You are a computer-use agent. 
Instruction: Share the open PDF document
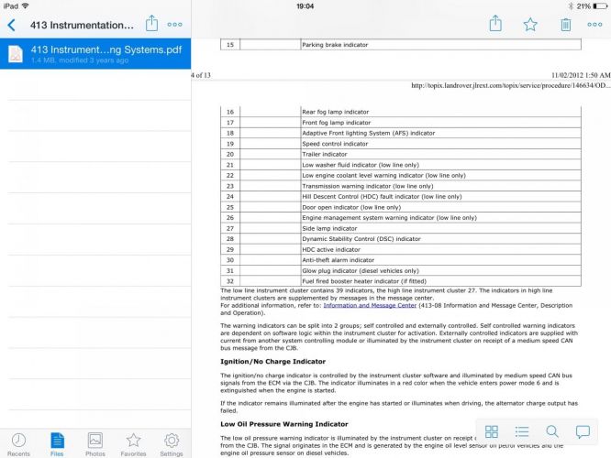(x=495, y=23)
